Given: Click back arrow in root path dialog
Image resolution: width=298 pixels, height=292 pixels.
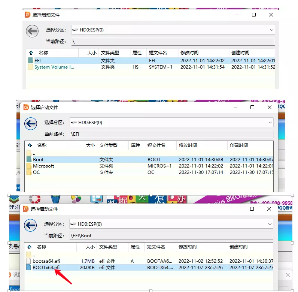Looking at the screenshot, I should pyautogui.click(x=32, y=31).
